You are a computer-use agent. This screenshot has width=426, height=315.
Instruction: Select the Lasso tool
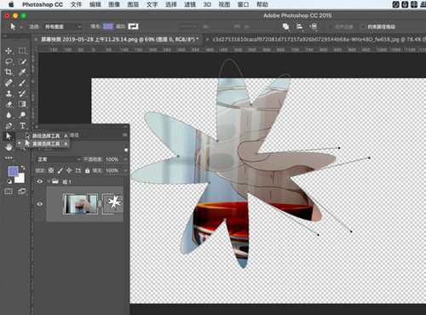coord(9,61)
